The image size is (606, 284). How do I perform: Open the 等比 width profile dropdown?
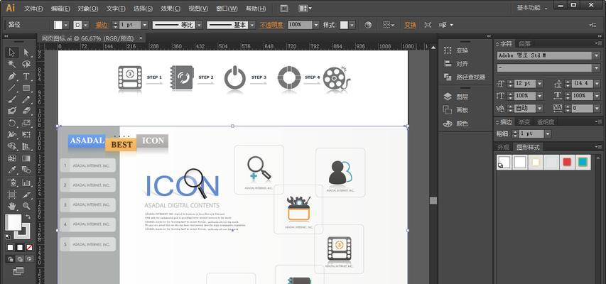[199, 25]
